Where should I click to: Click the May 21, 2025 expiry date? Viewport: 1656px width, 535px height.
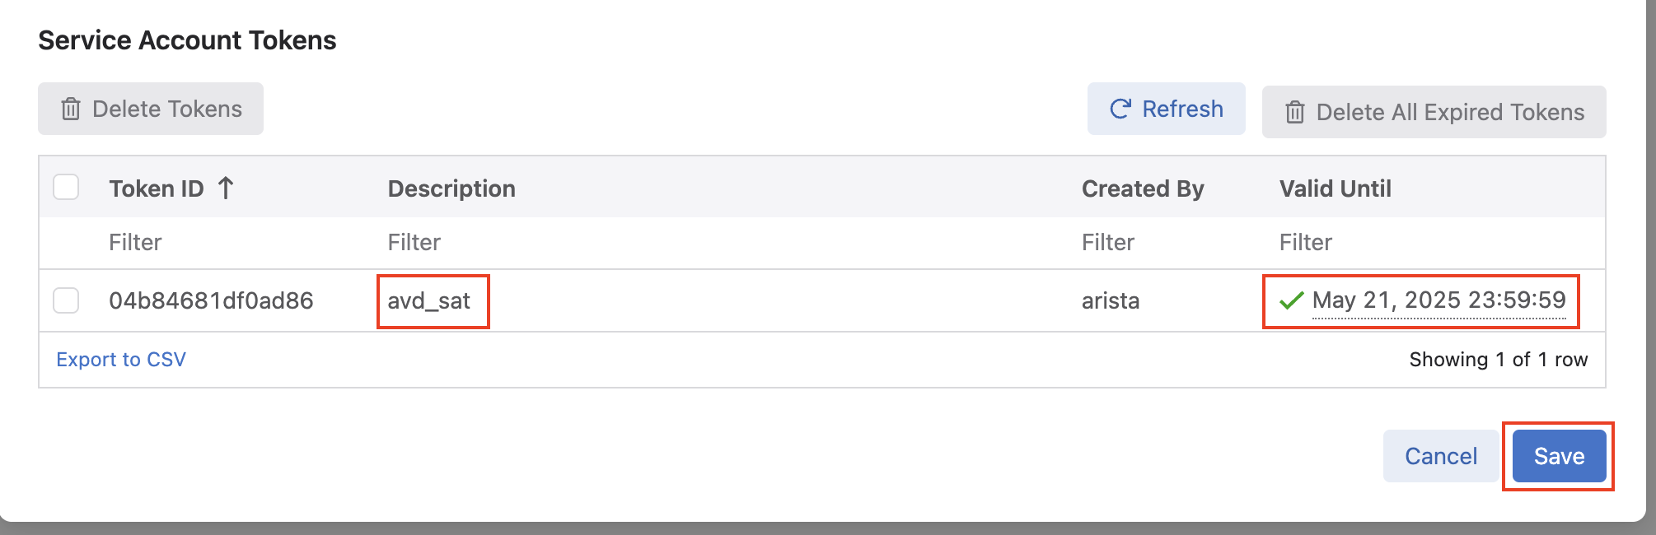[x=1438, y=300]
